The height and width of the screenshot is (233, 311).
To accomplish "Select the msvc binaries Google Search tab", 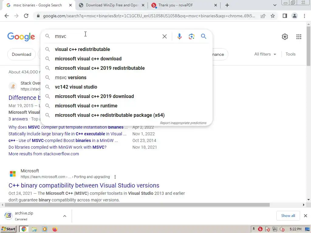I will pos(38,5).
